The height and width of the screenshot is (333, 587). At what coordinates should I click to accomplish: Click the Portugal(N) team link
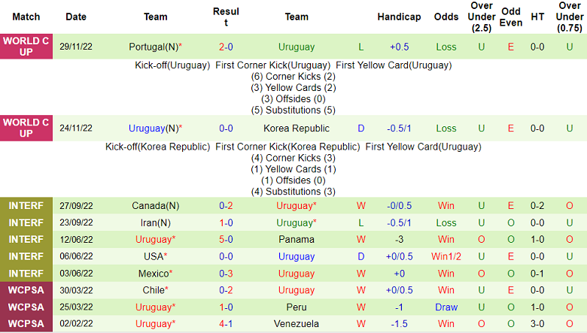[x=153, y=47]
